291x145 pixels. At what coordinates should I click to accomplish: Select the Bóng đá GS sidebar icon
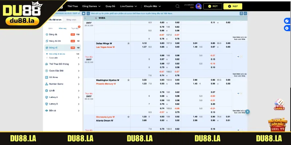click(47, 41)
